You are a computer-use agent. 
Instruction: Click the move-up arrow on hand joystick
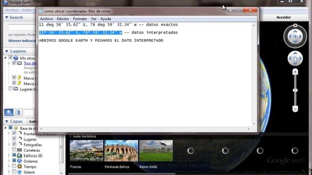coord(295,53)
